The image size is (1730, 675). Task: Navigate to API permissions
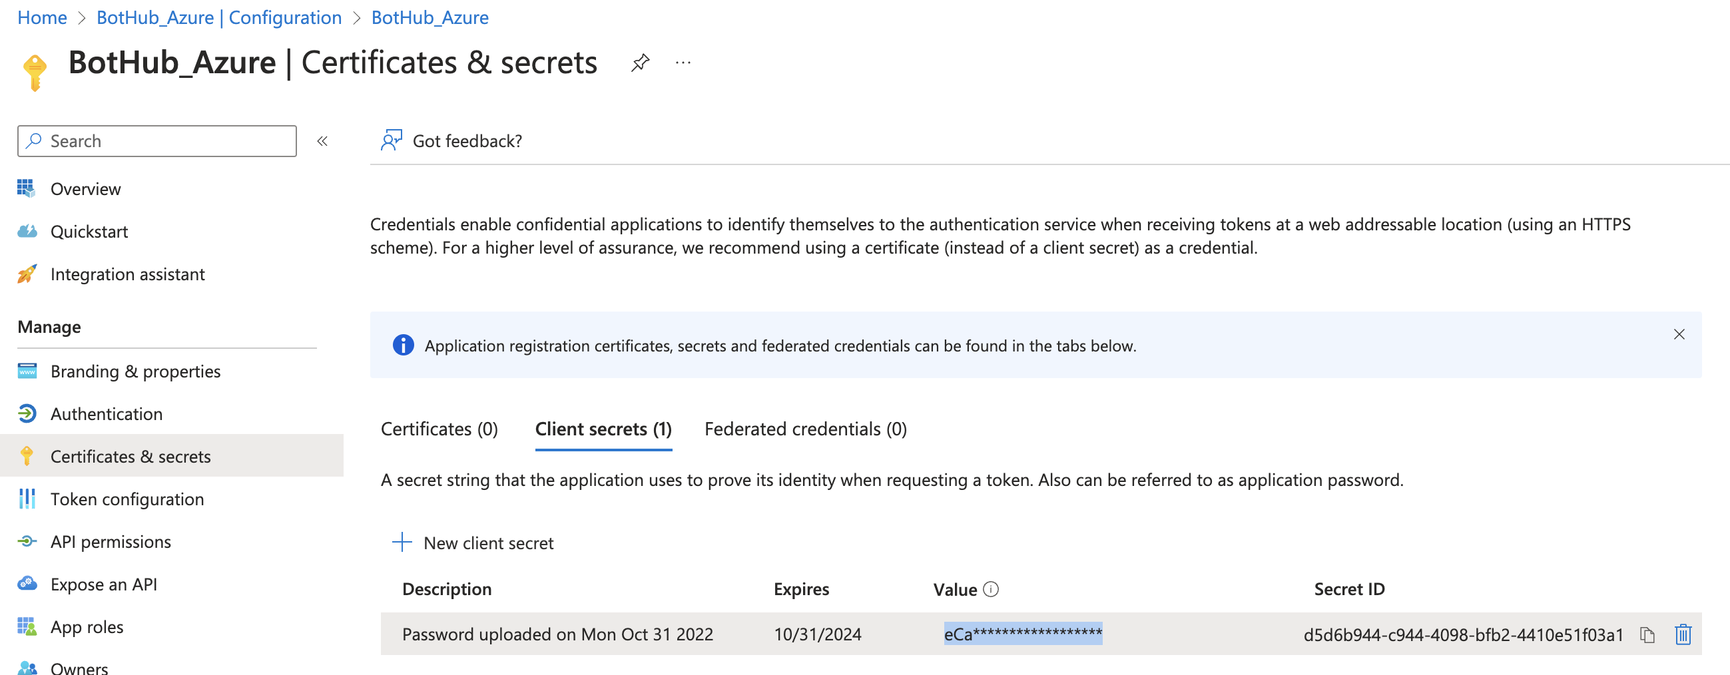point(110,542)
